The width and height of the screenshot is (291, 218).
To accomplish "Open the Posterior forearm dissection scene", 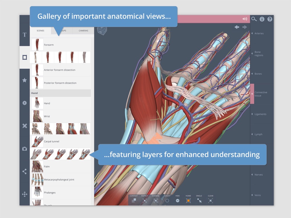I will click(61, 83).
